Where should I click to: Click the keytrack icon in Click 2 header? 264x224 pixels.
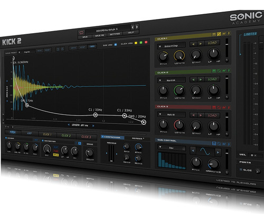point(214,71)
